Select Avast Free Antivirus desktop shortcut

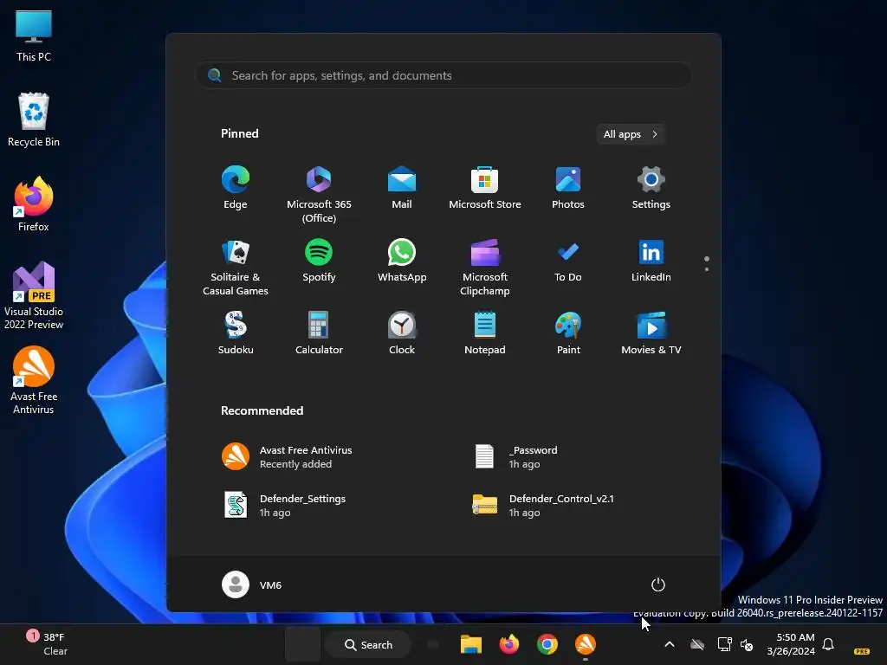coord(34,380)
